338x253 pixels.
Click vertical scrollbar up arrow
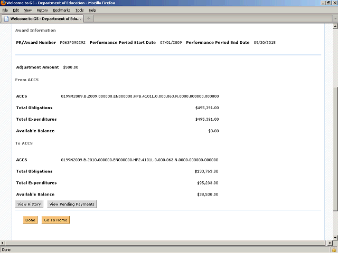pos(335,26)
